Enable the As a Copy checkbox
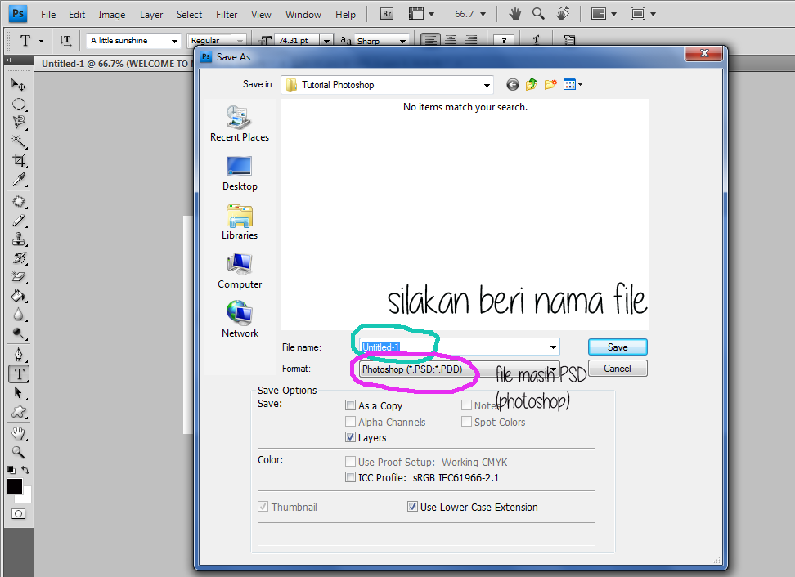Screen dimensions: 795x577 351,405
